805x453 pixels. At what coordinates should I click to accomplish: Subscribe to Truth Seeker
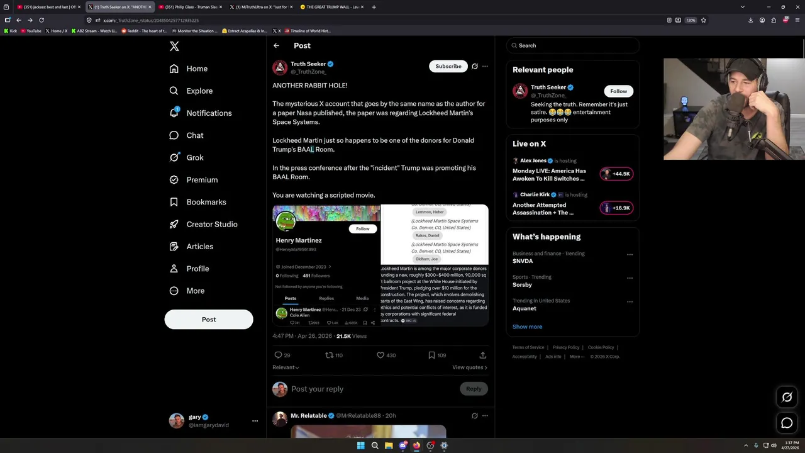point(448,66)
